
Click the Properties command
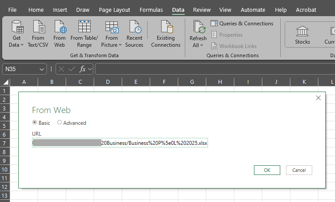click(x=227, y=35)
